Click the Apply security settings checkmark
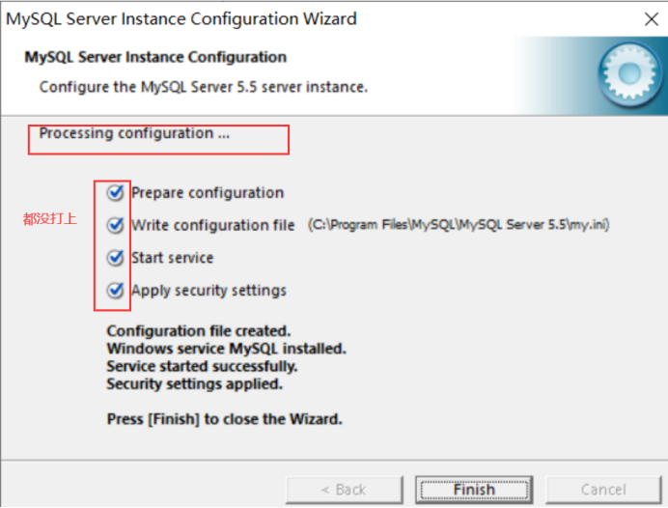 click(116, 290)
